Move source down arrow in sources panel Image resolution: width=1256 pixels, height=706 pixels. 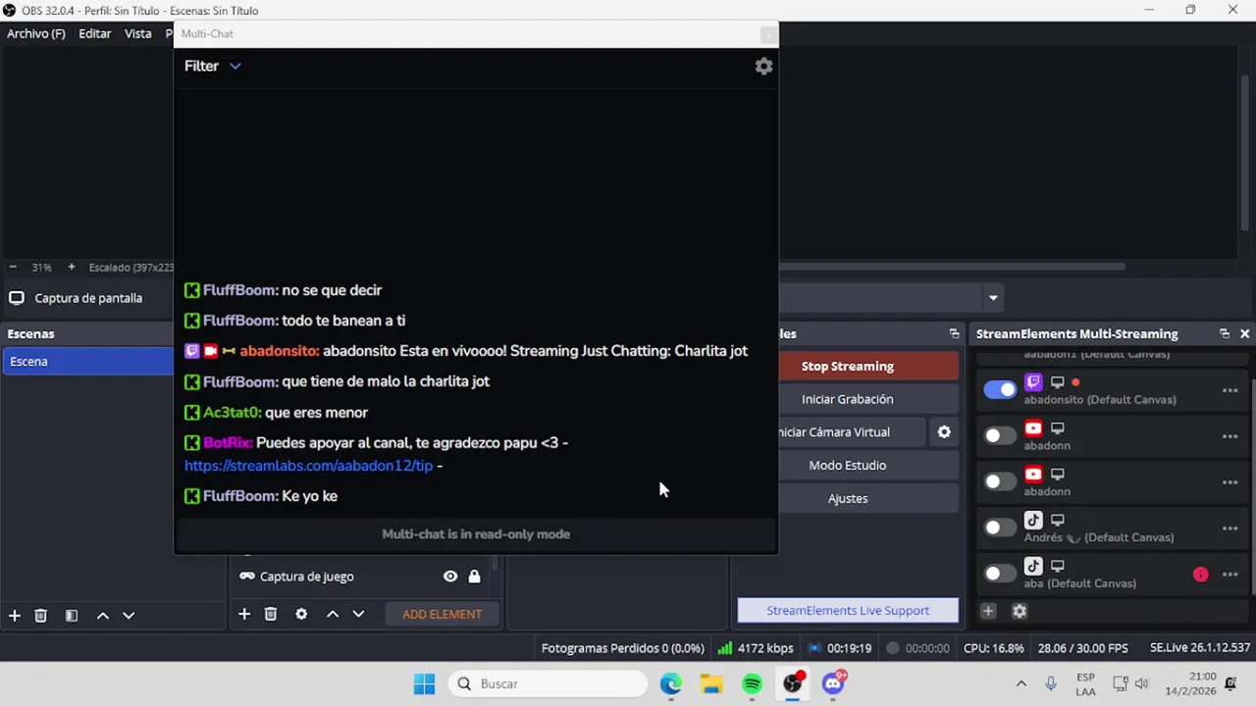(358, 614)
